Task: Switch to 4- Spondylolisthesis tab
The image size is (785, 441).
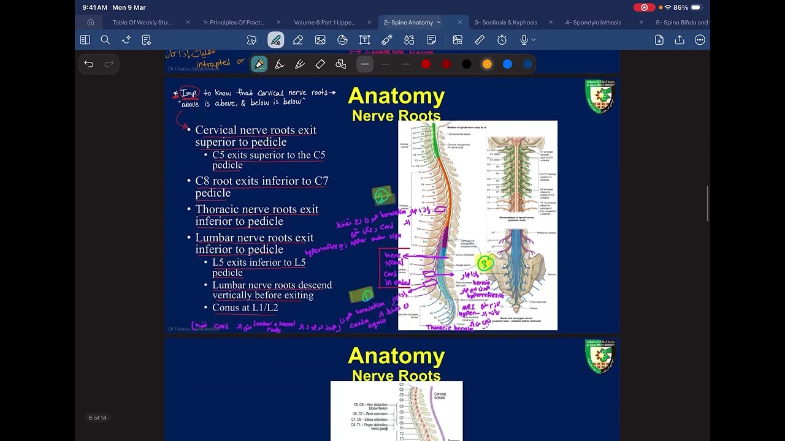Action: 593,23
